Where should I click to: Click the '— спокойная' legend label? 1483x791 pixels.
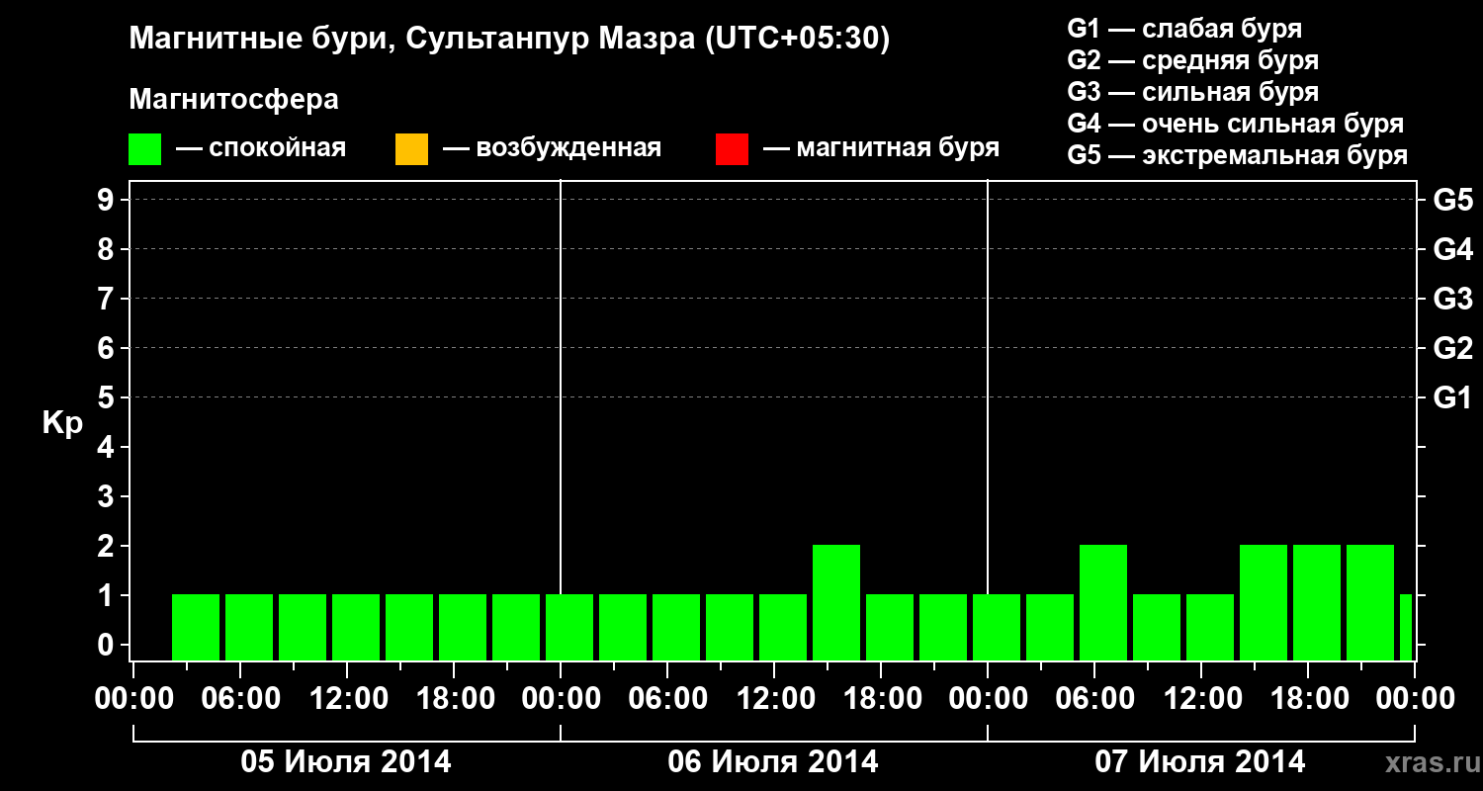261,149
